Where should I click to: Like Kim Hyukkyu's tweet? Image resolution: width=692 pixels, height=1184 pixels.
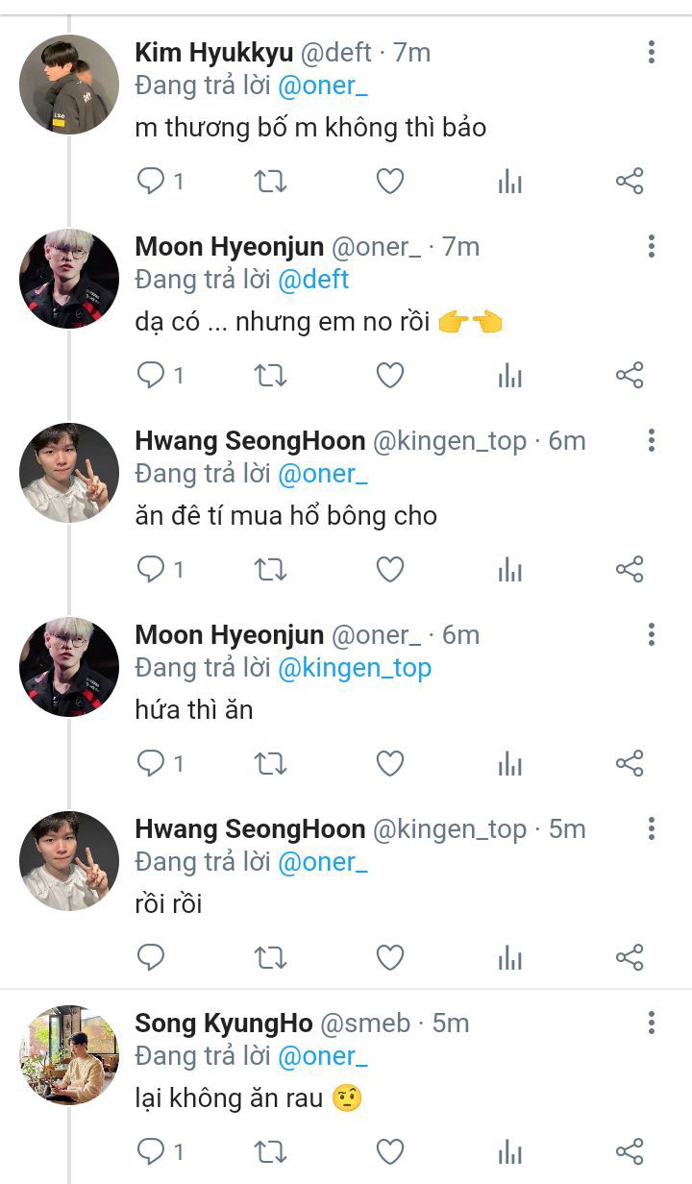point(389,181)
